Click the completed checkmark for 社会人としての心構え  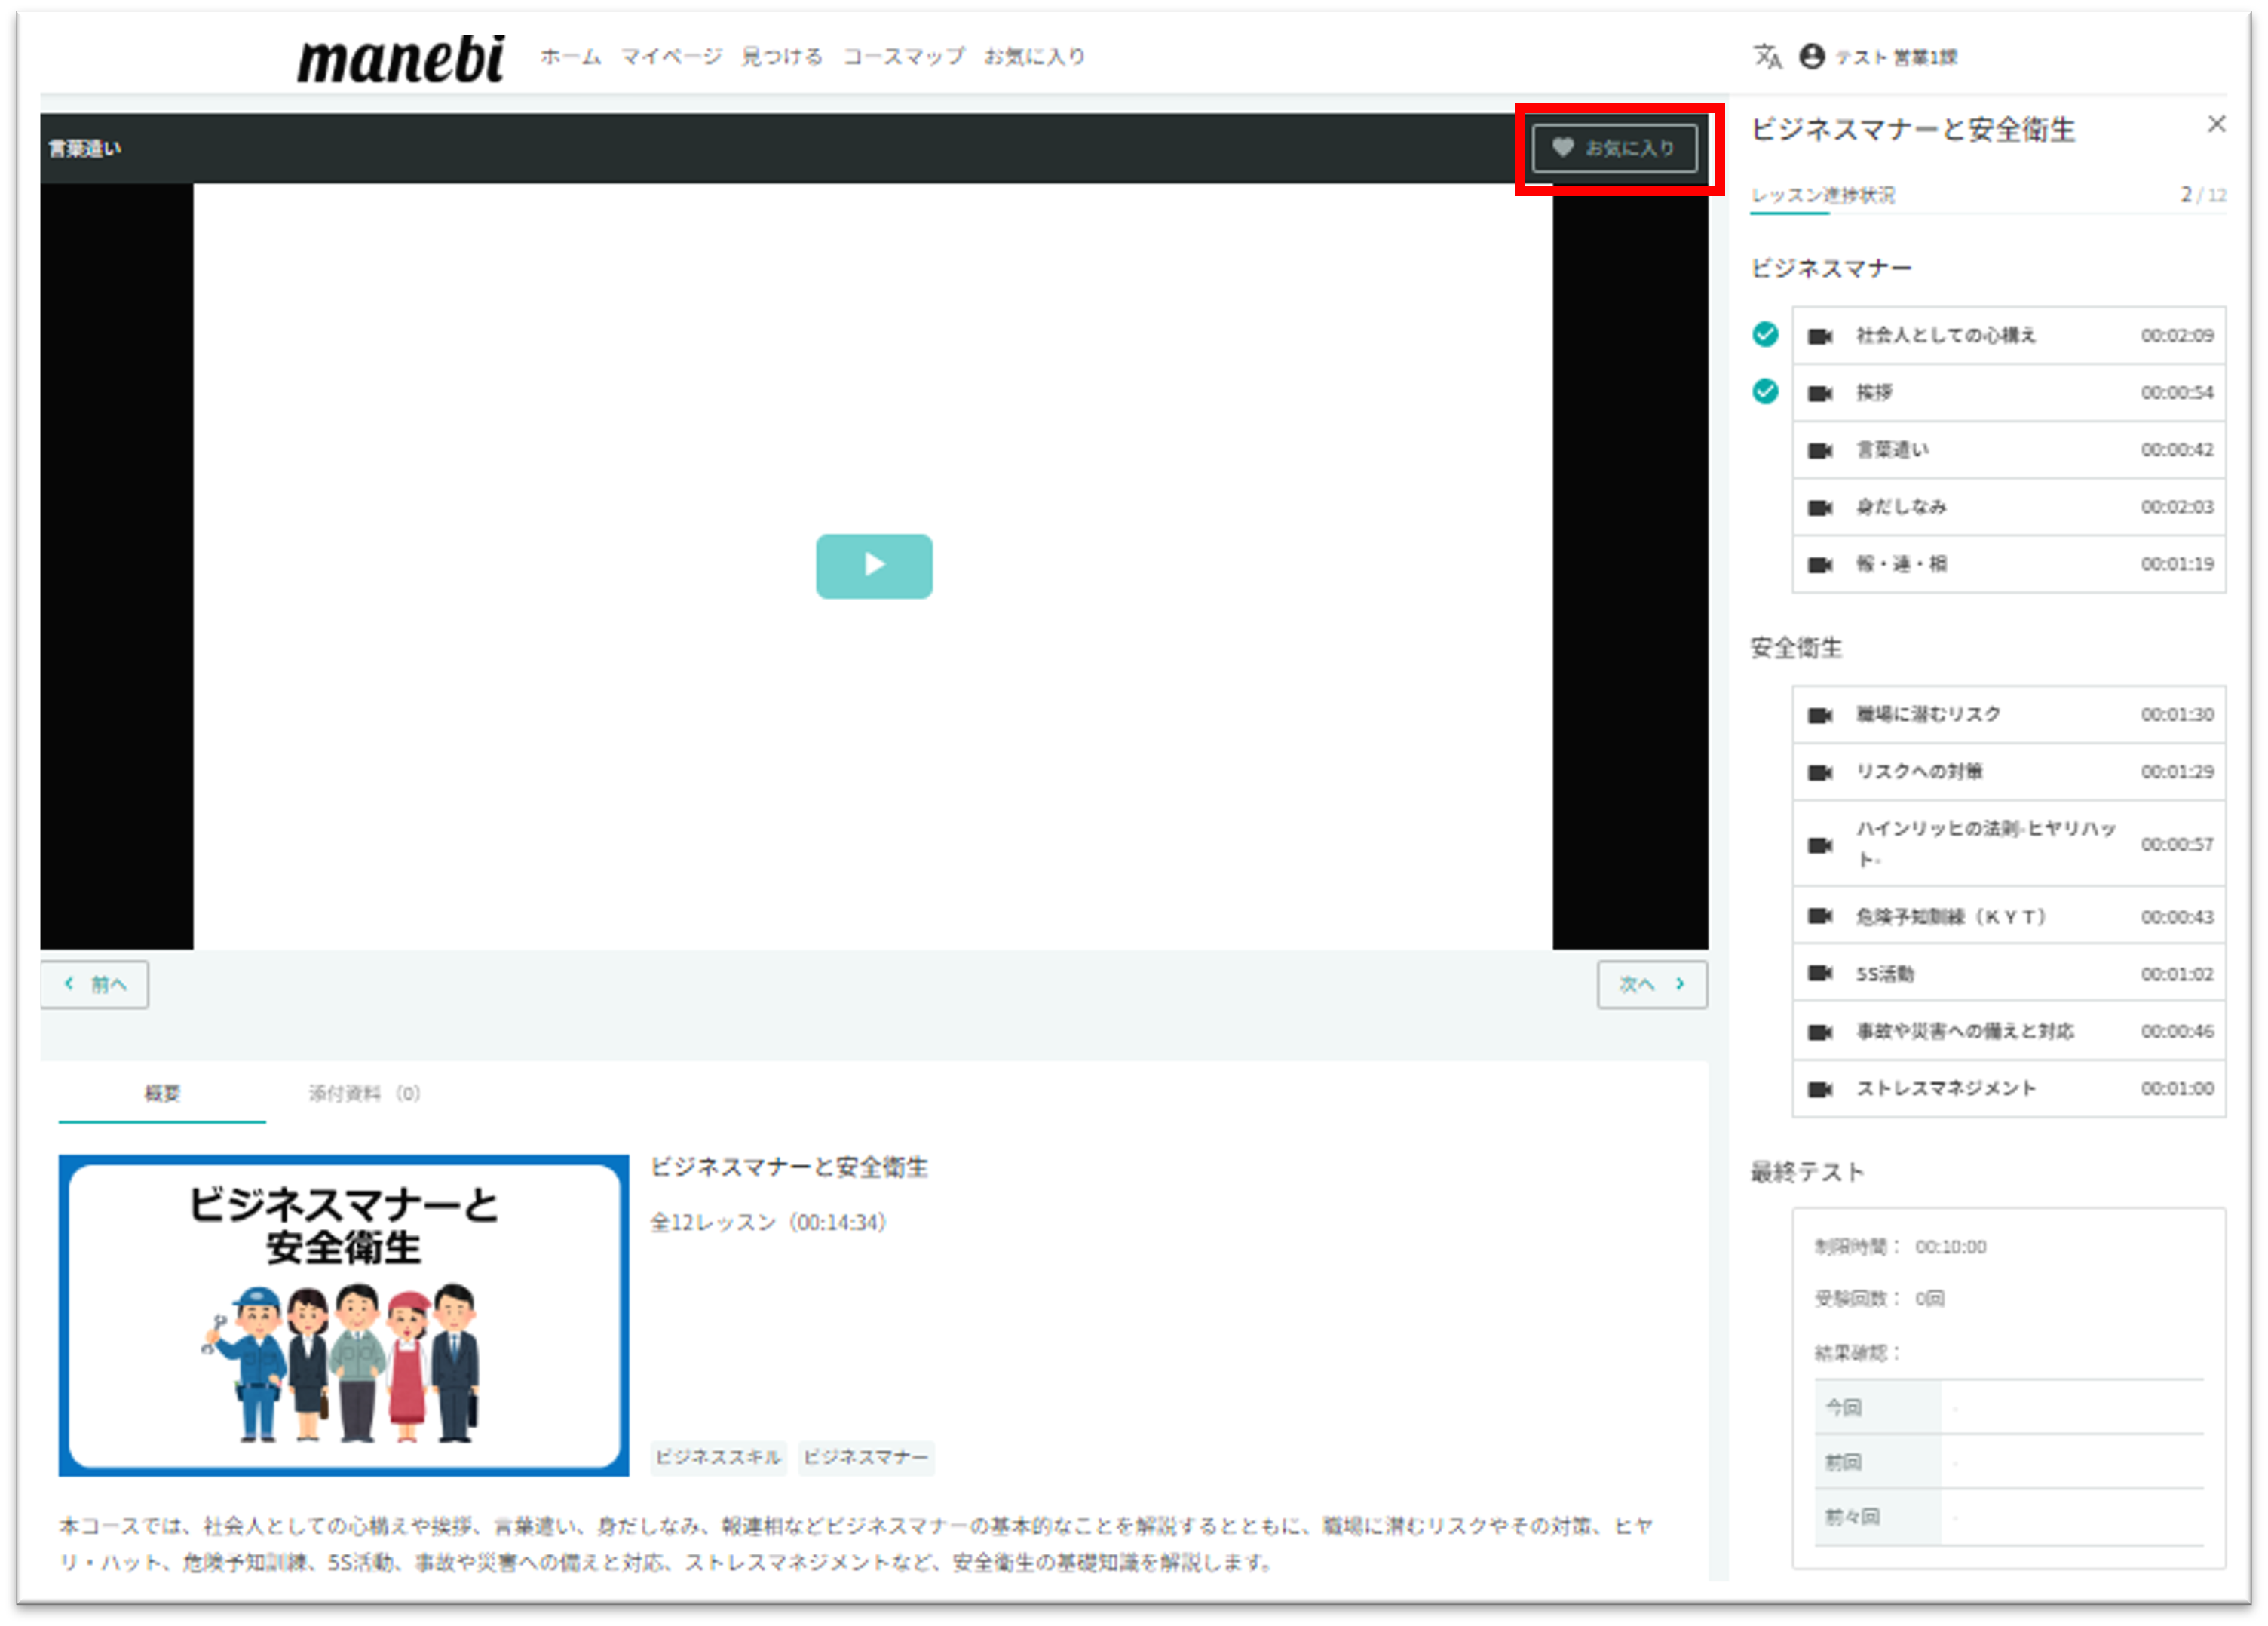pos(1765,334)
